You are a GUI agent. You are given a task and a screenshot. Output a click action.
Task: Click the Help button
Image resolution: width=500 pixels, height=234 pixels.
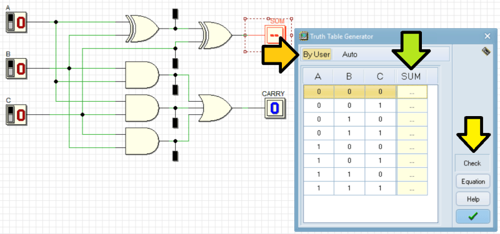tap(473, 199)
